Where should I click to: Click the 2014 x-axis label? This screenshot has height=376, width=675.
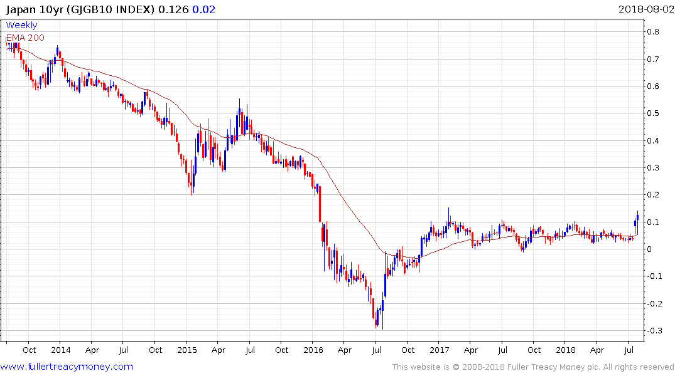point(61,350)
